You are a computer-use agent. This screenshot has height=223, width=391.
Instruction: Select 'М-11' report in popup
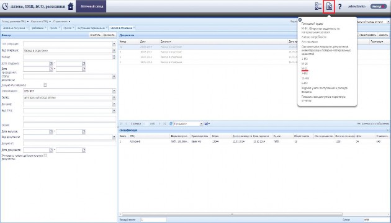click(x=305, y=68)
